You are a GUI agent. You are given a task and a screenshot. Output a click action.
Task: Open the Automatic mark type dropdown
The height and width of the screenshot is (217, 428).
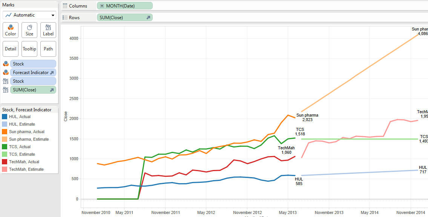click(29, 15)
